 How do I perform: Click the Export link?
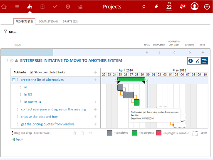click(20, 140)
